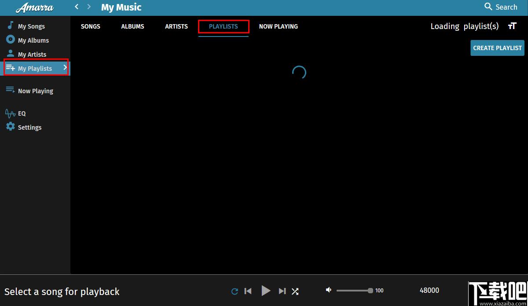The height and width of the screenshot is (306, 528).
Task: Select Now Playing label in sidebar
Action: pyautogui.click(x=36, y=91)
